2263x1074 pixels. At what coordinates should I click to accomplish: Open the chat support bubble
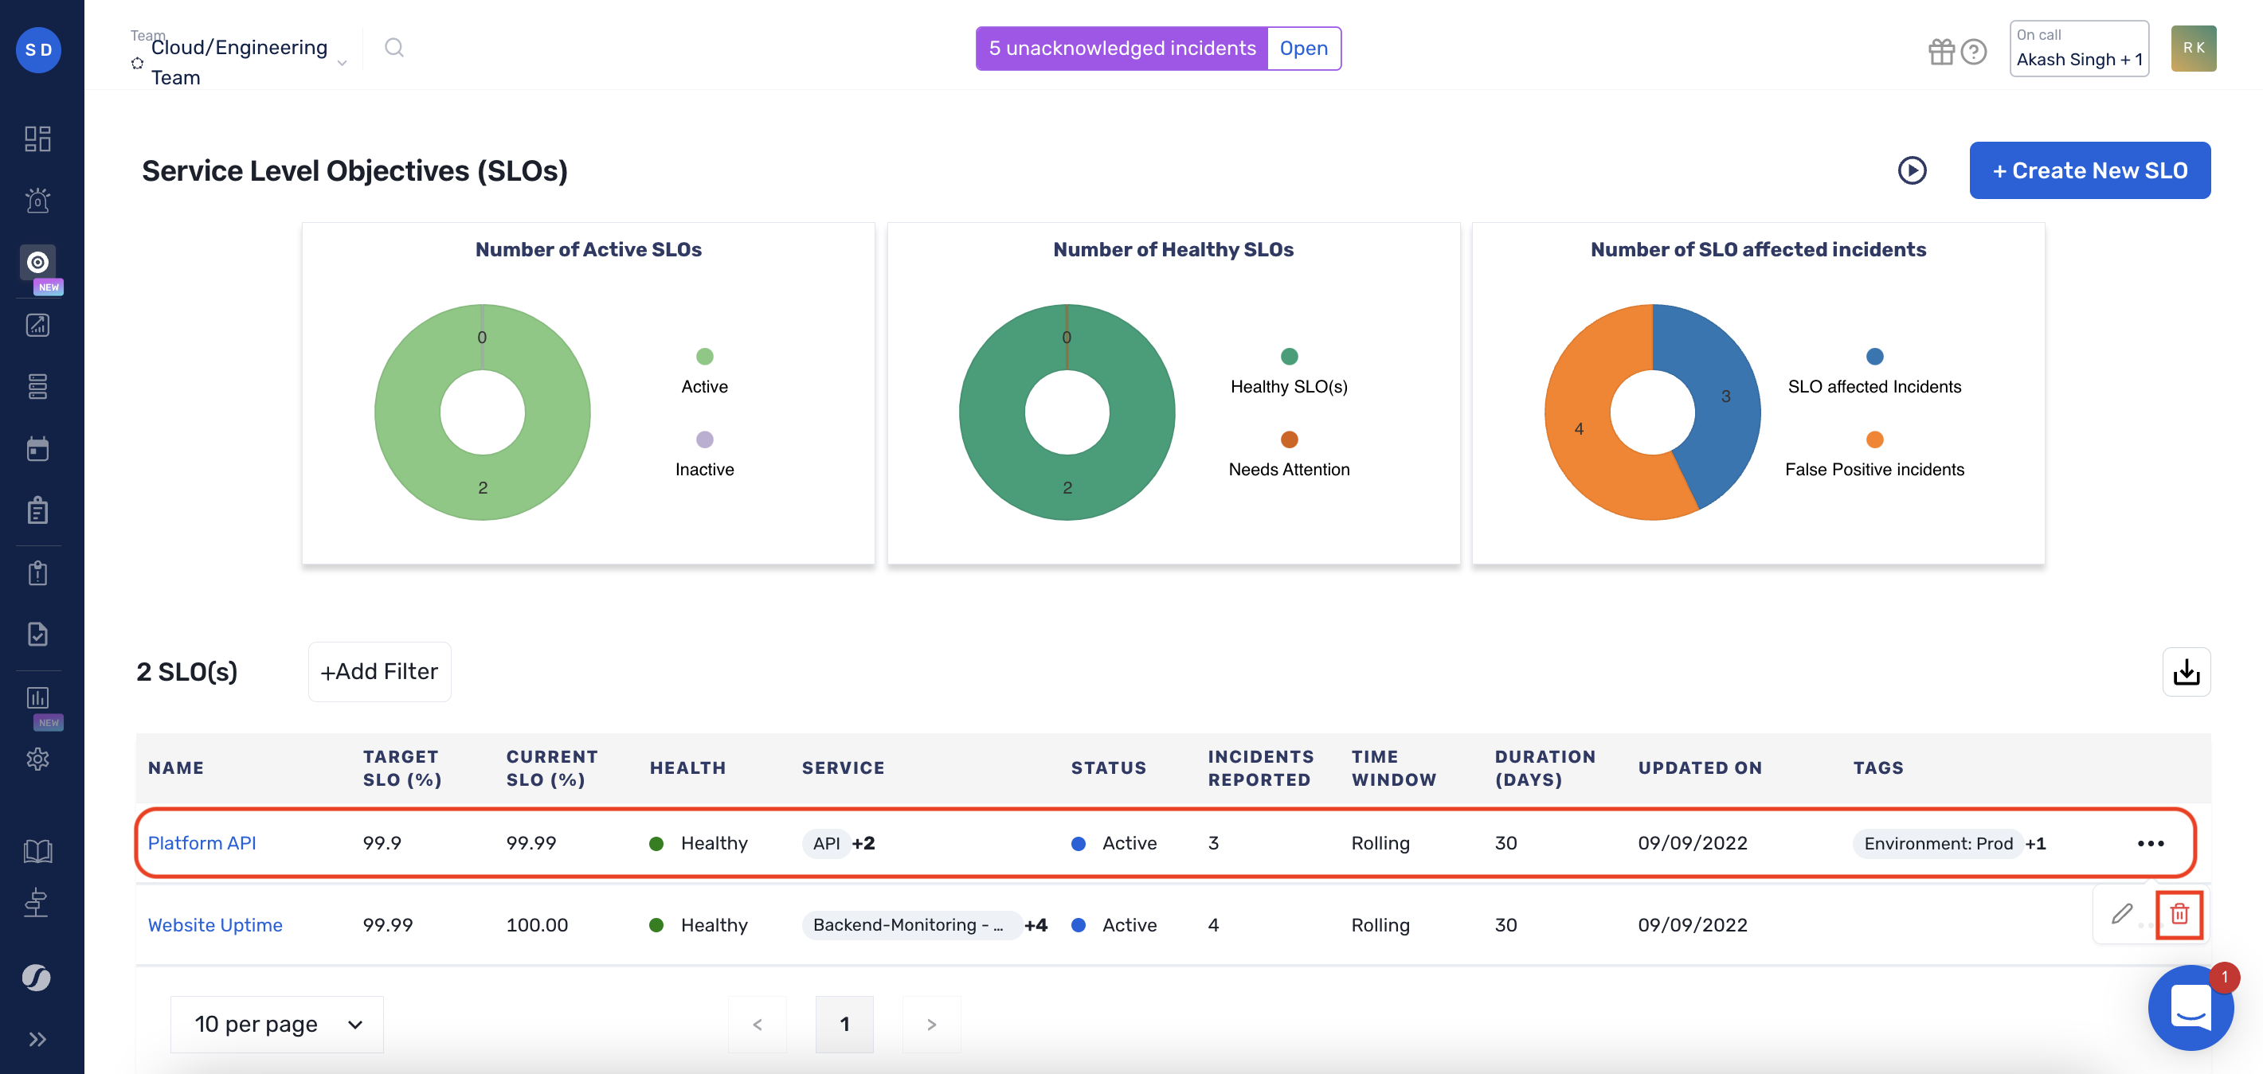[2190, 1007]
